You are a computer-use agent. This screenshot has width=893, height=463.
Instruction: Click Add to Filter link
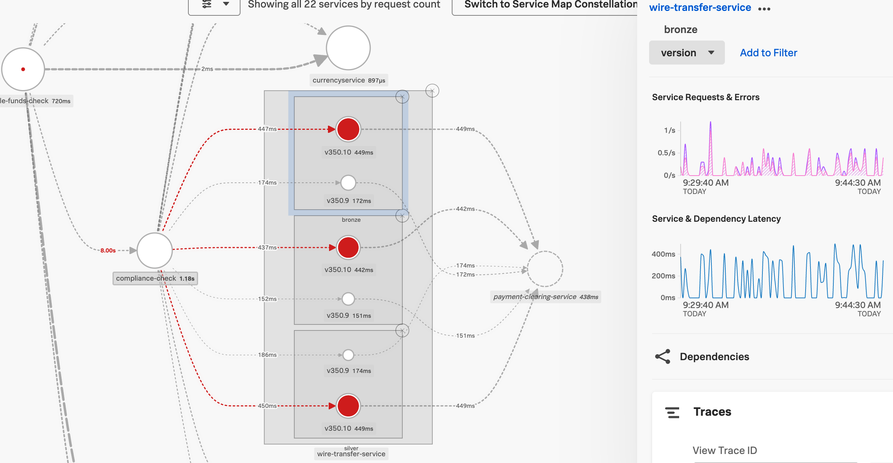(x=768, y=53)
